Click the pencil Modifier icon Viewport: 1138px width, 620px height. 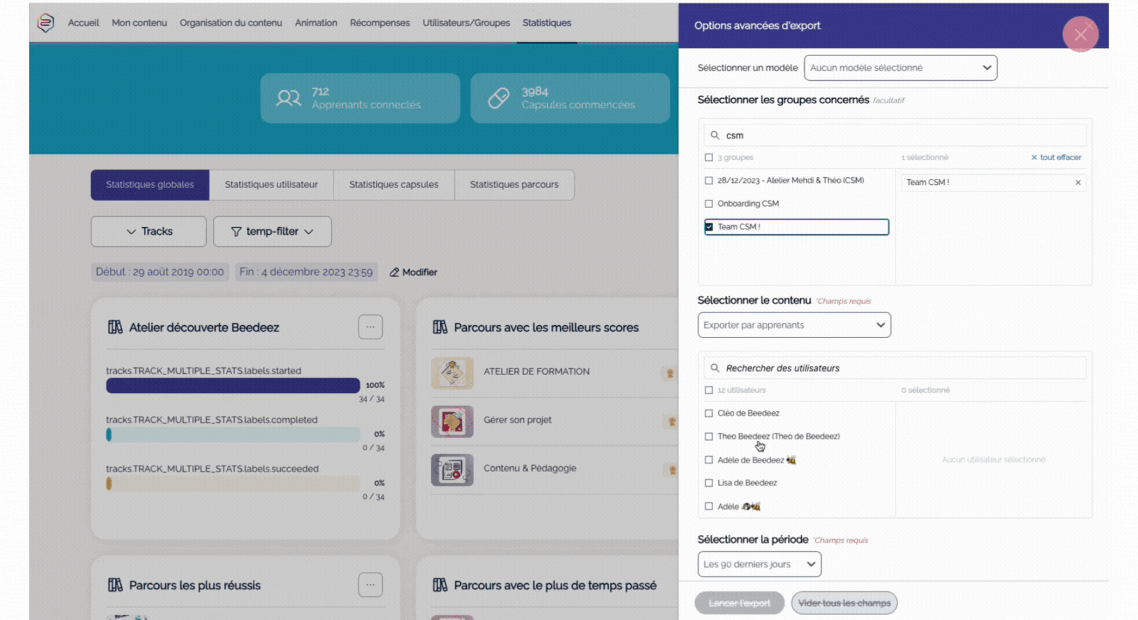[x=394, y=272]
